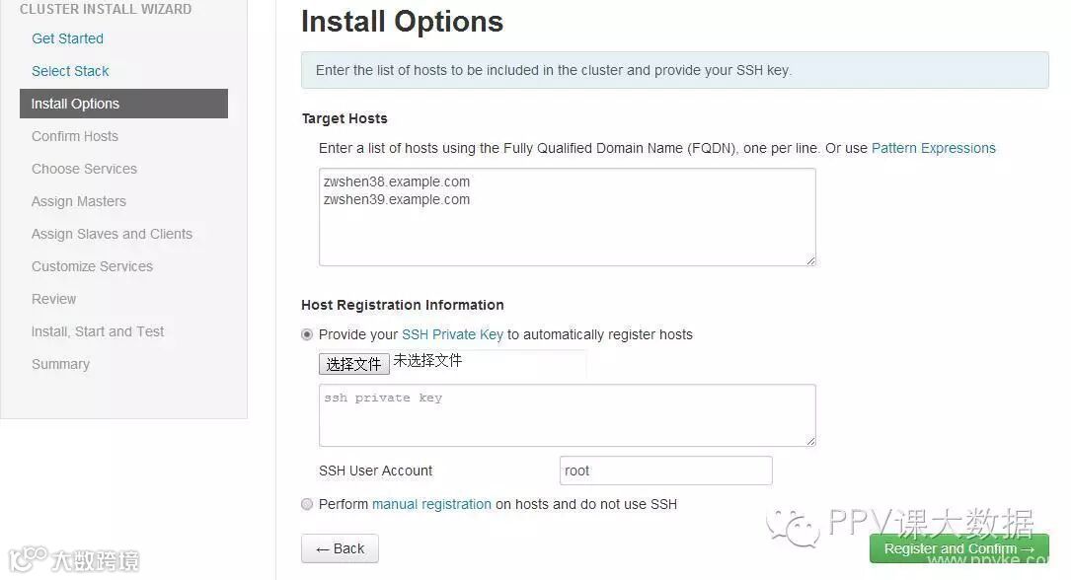Viewport: 1071px width, 580px height.
Task: Select Confirm Hosts in the wizard sidebar
Action: coord(75,136)
